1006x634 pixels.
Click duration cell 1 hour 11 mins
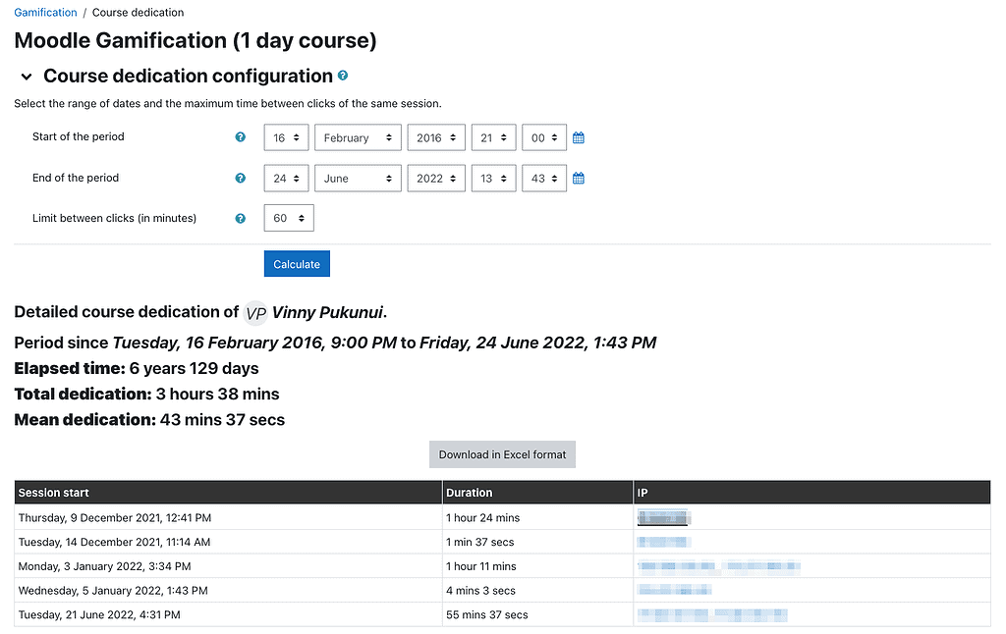point(537,566)
